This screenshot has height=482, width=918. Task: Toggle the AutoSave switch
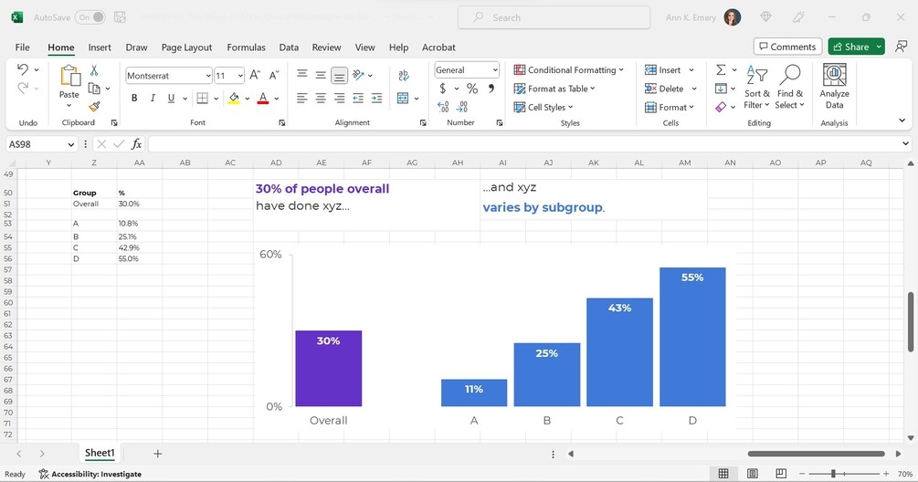click(91, 17)
